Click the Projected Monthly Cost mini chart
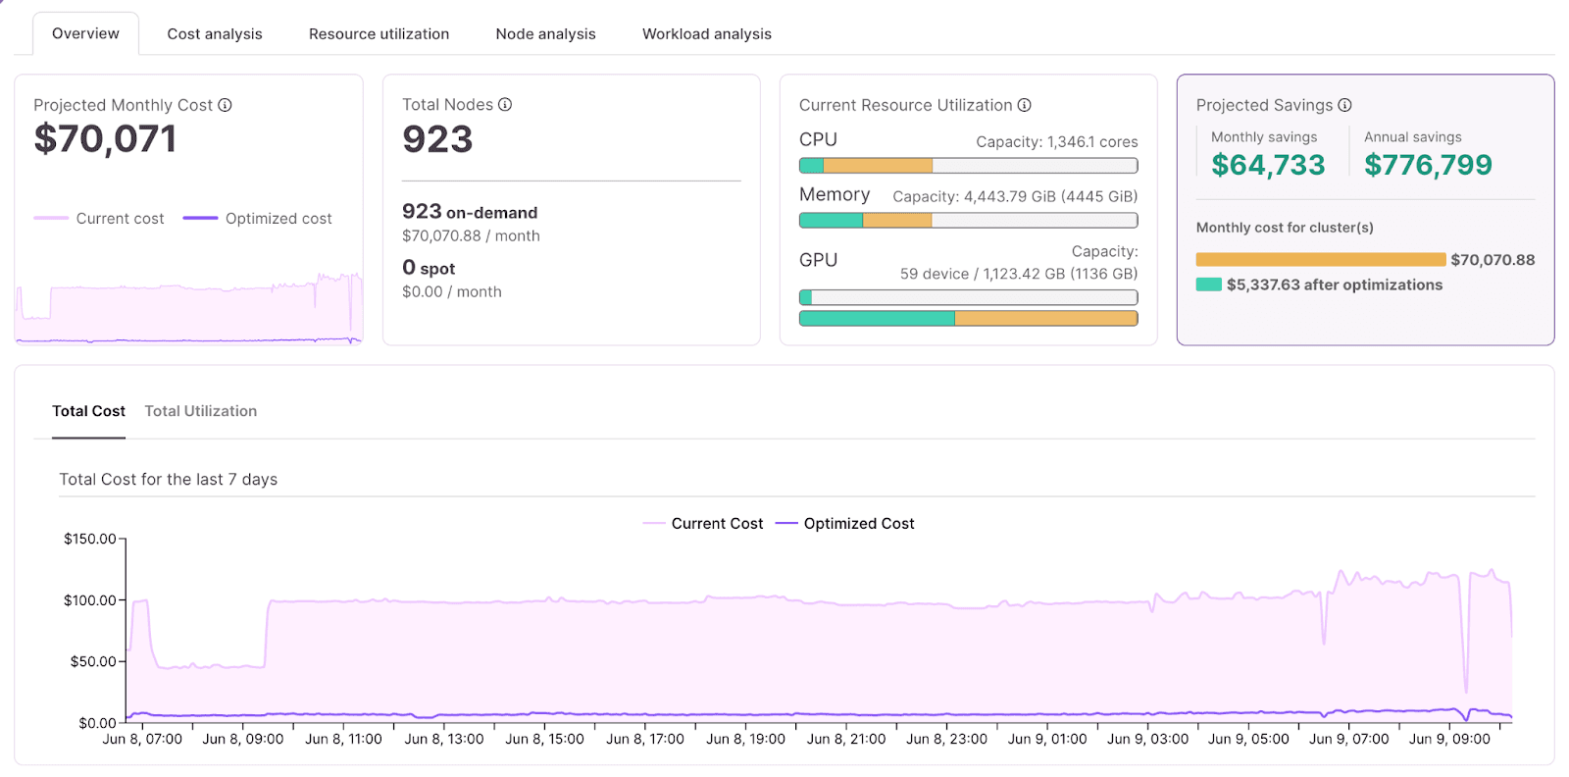 pos(188,307)
